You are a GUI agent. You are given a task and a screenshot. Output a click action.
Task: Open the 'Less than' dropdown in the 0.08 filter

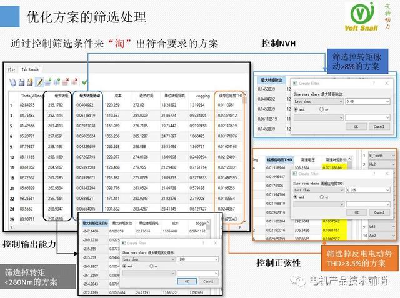pos(317,101)
